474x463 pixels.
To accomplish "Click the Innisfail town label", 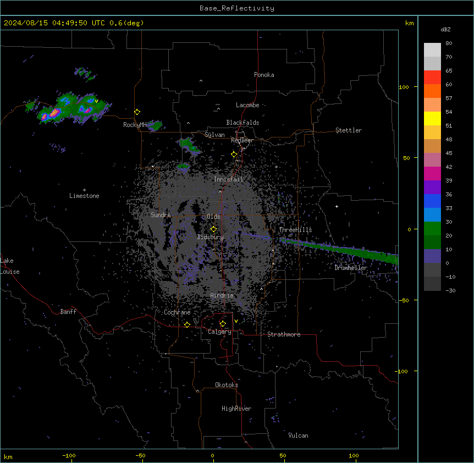I will click(x=228, y=179).
